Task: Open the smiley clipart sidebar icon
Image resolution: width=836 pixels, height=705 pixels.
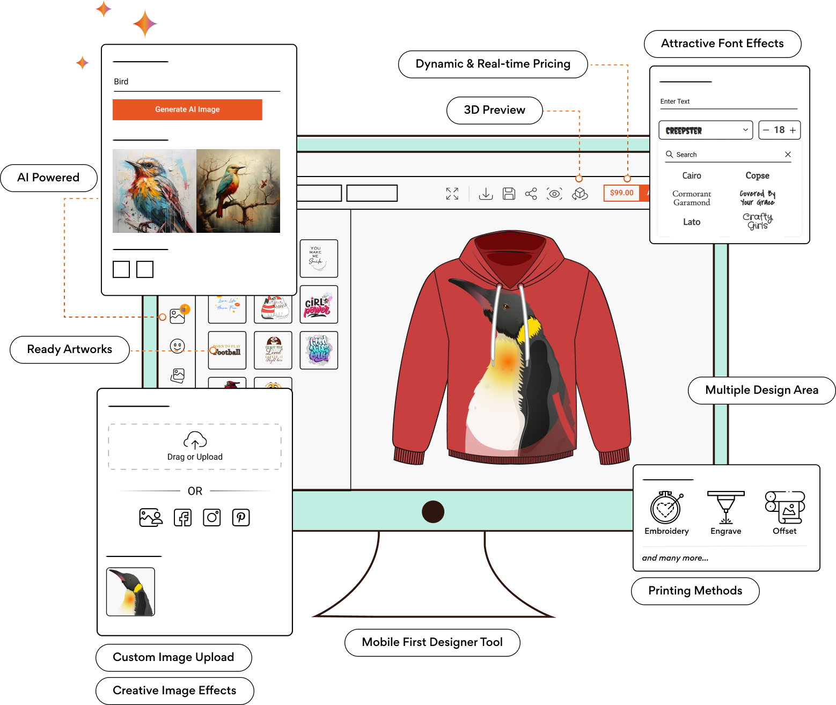Action: [x=177, y=346]
